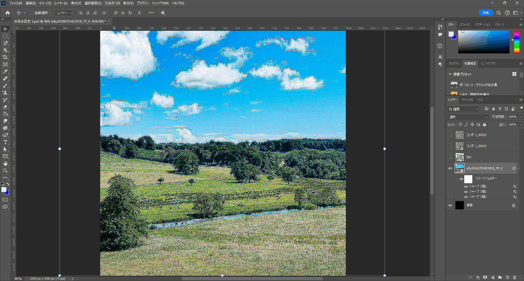Viewport: 524px width, 281px height.
Task: Open the opacity 100% dropdown arrow
Action: pyautogui.click(x=521, y=117)
